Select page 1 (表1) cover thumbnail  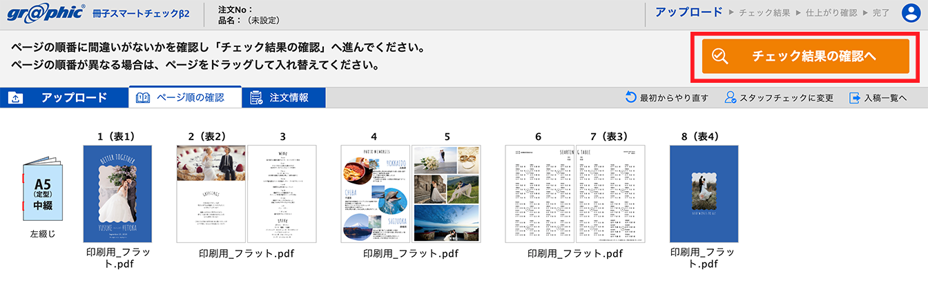tap(117, 194)
